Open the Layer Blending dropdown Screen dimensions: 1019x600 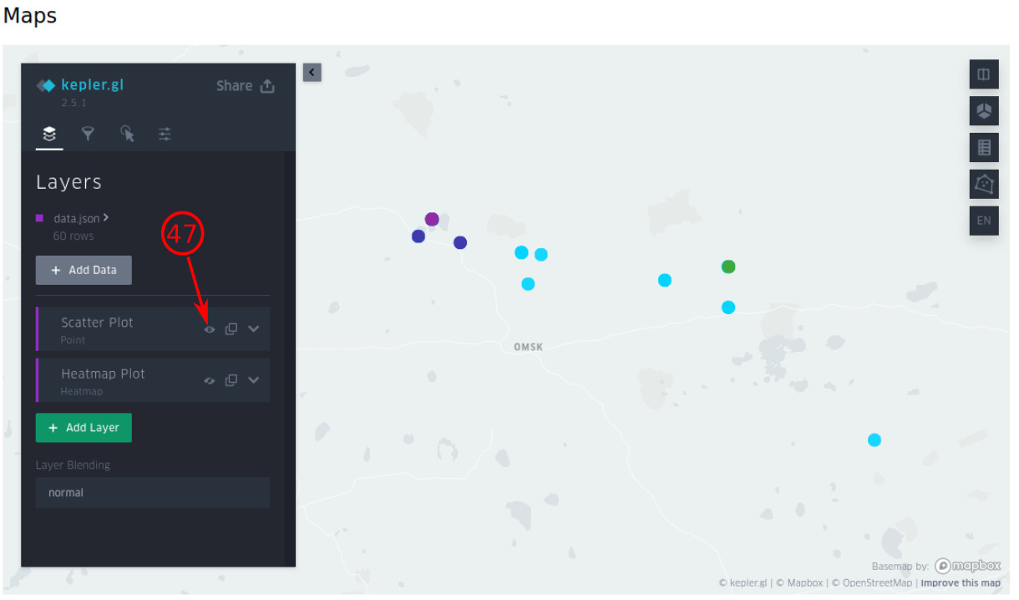point(153,493)
